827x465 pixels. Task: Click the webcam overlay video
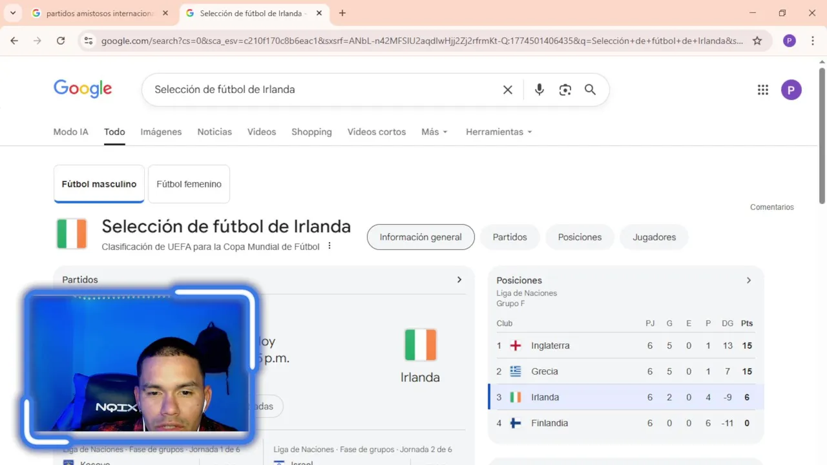coord(141,365)
